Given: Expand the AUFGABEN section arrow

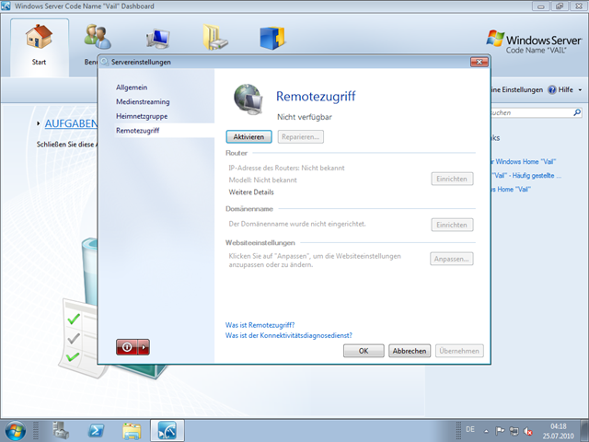Looking at the screenshot, I should tap(39, 123).
